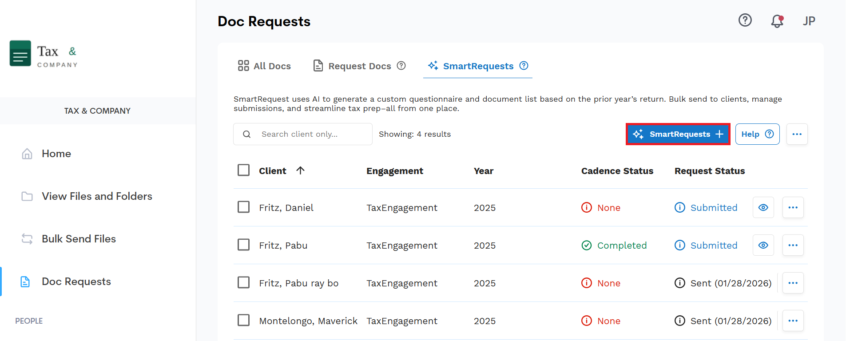The width and height of the screenshot is (846, 341).
Task: Click the blue SmartRequests + button
Action: [x=678, y=134]
